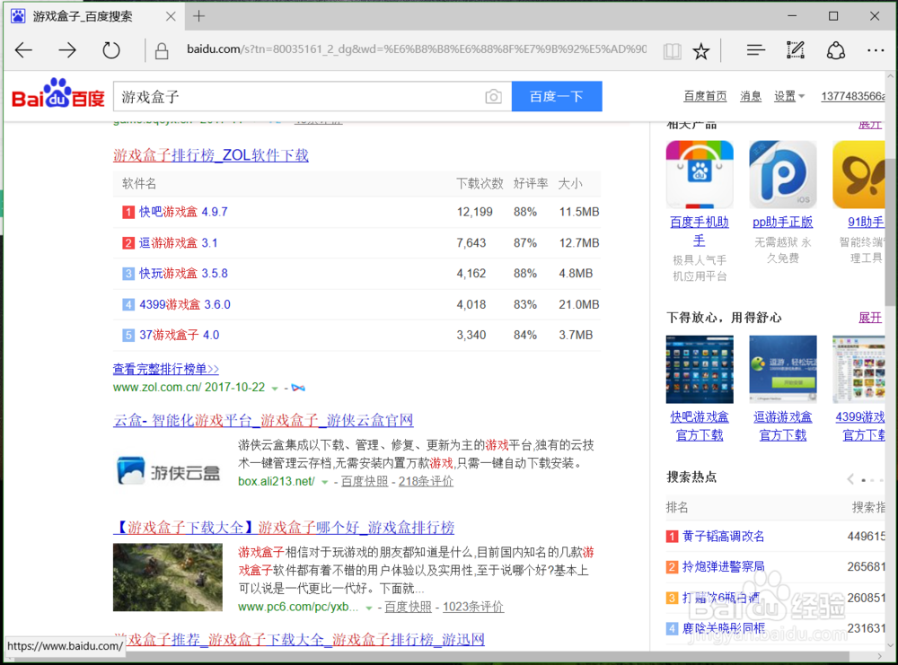The height and width of the screenshot is (665, 898).
Task: Click the share circle icon in toolbar
Action: pyautogui.click(x=835, y=50)
